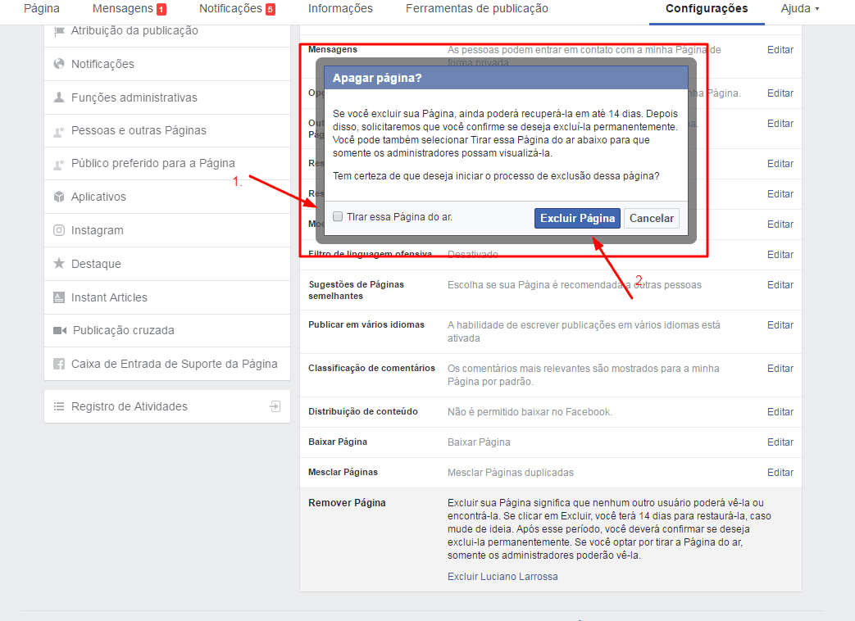Open the Ajuda dropdown menu
This screenshot has width=855, height=621.
(x=800, y=9)
